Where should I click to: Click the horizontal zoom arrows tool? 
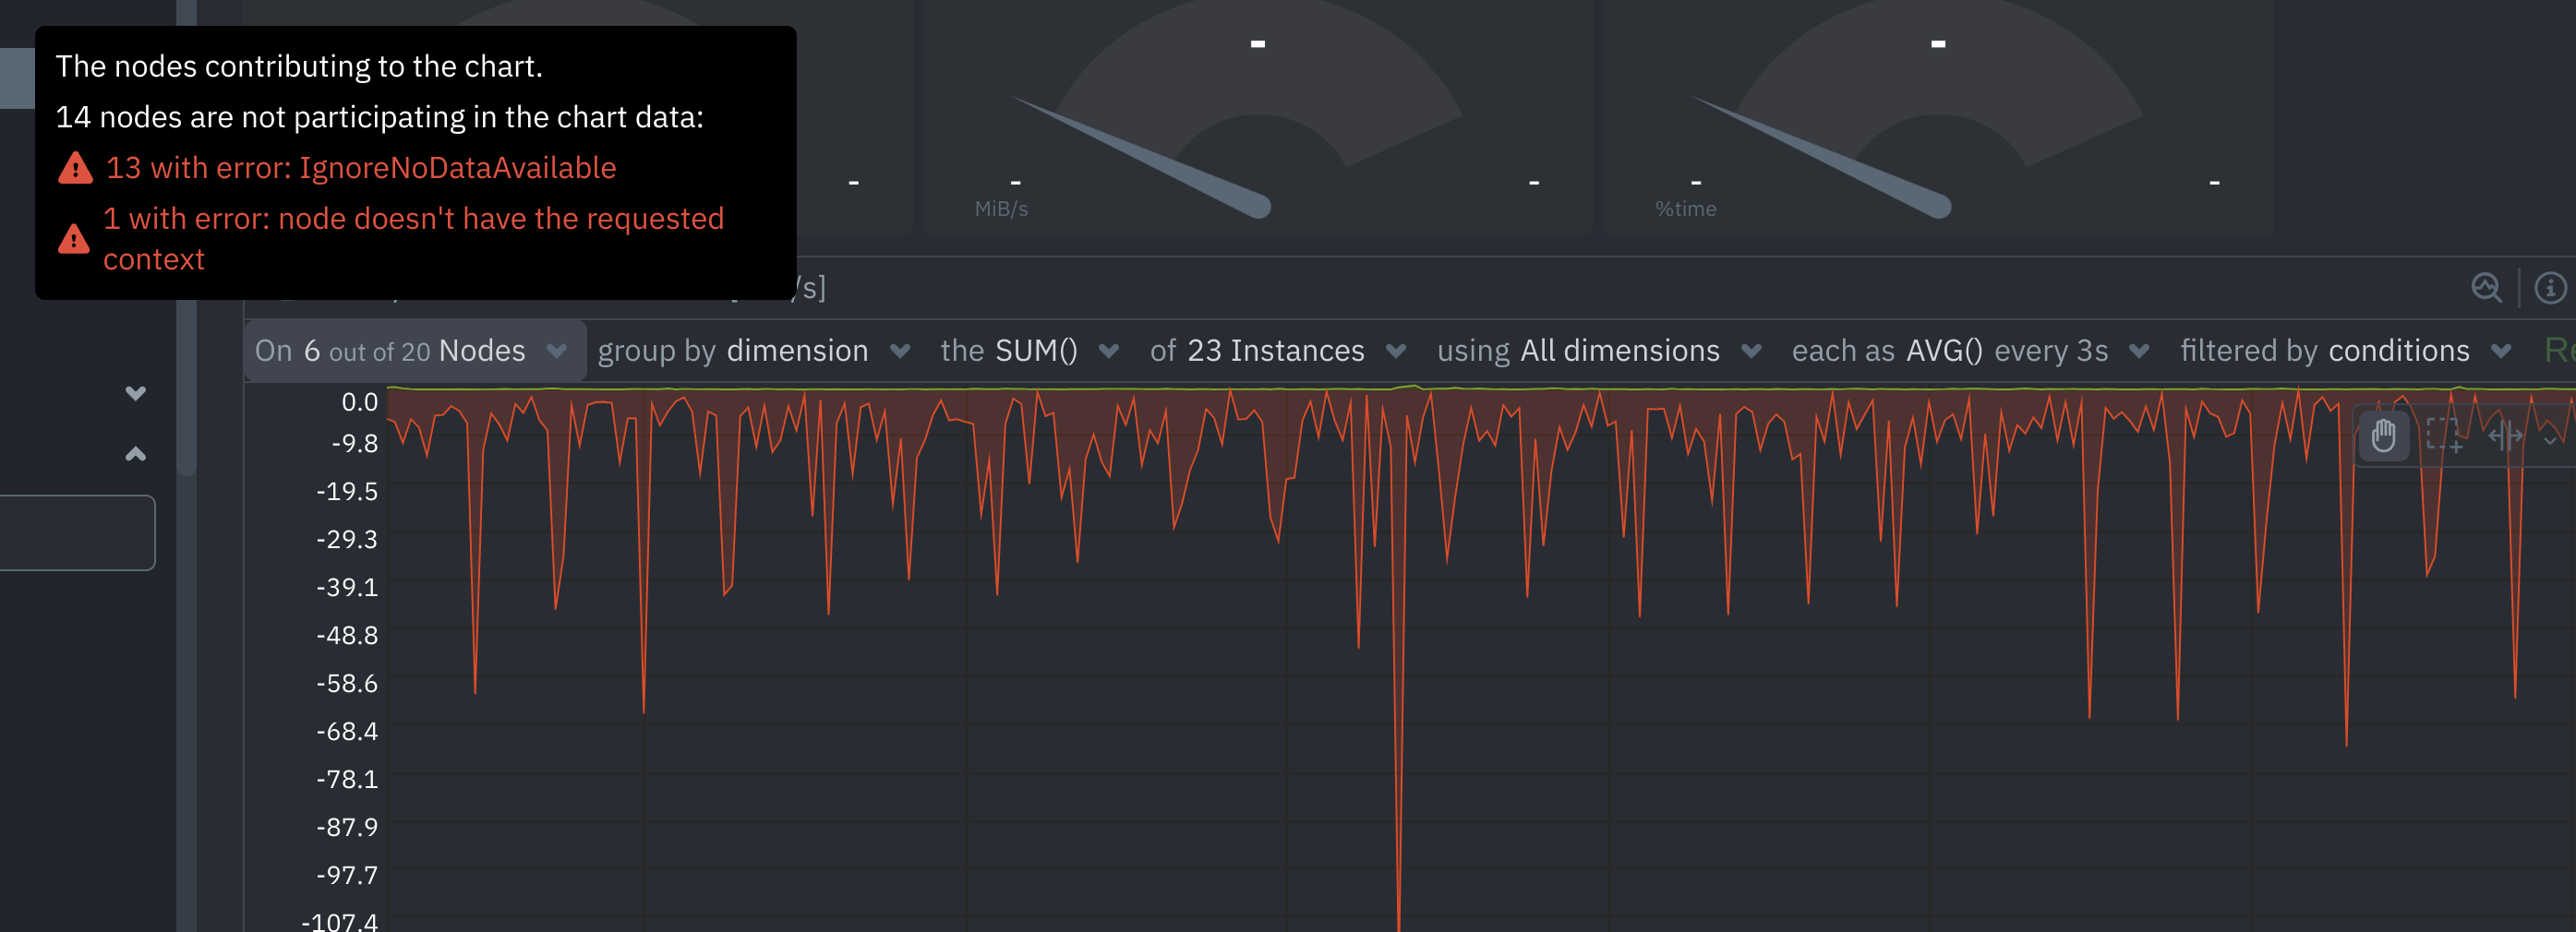(2505, 436)
